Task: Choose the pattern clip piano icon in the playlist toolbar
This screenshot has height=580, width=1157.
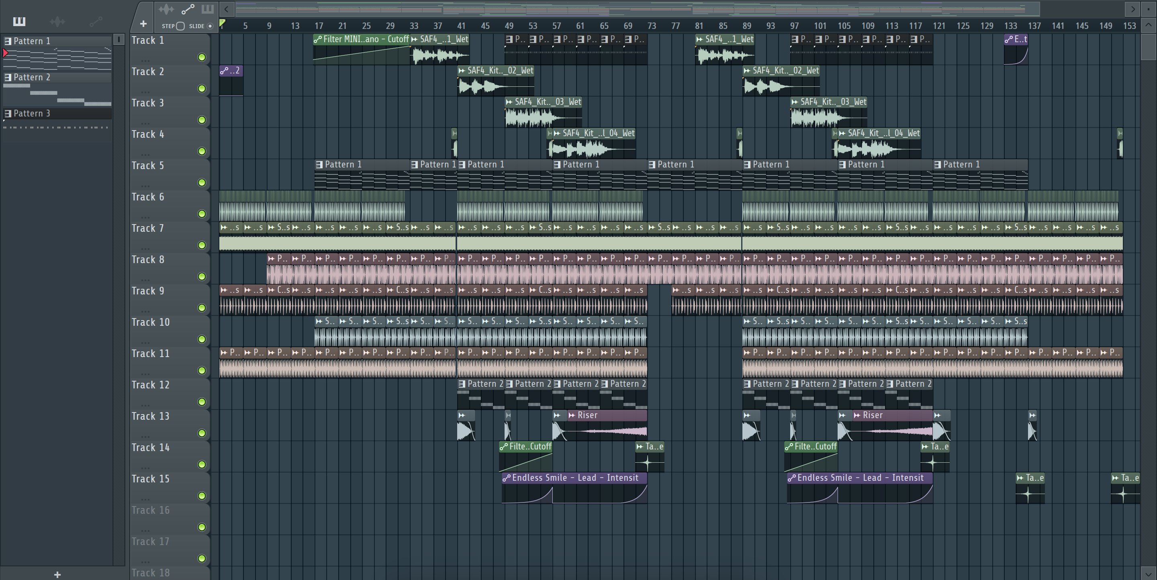Action: tap(208, 9)
